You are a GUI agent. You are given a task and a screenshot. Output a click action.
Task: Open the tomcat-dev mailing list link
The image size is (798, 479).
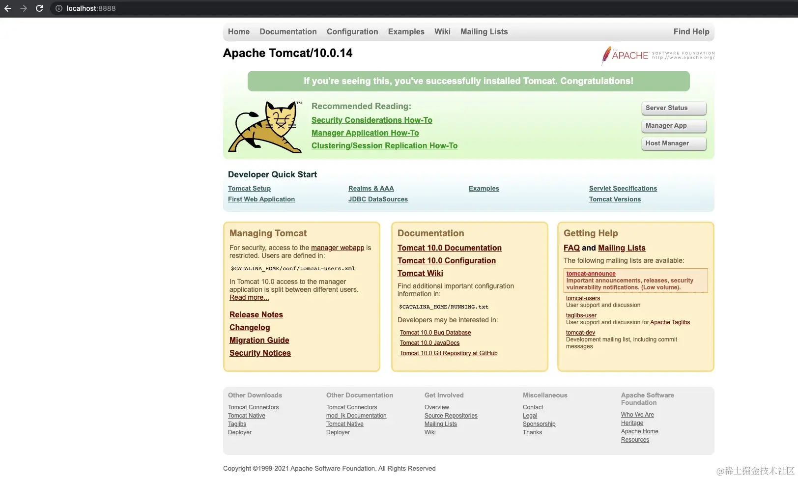[580, 333]
